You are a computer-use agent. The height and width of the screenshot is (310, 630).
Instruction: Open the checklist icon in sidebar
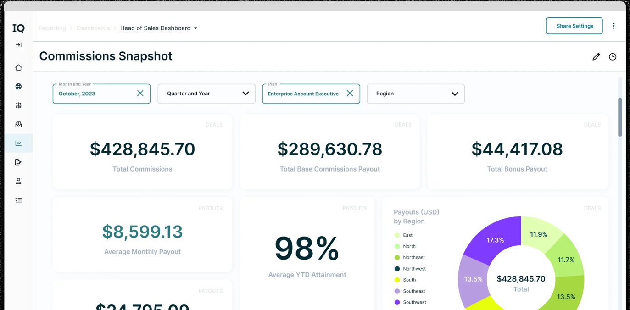[x=18, y=200]
